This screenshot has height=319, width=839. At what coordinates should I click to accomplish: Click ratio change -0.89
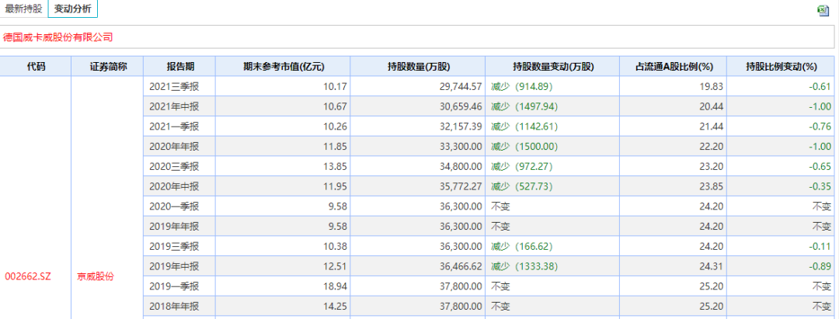pos(821,267)
